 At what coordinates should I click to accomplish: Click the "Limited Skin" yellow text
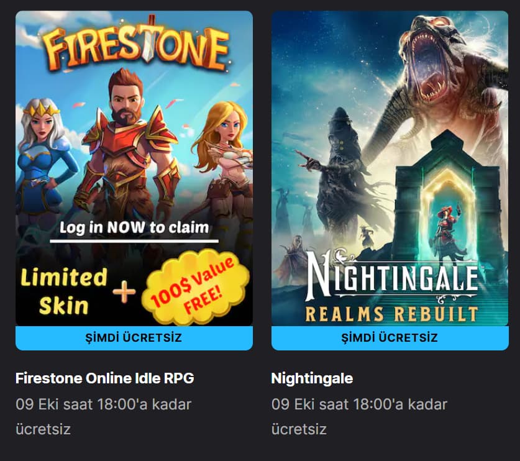pos(63,291)
